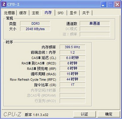Viewport: 122px width, 119px height.
Task: Click the empty 内存空闲计时器 field
Action: pyautogui.click(x=72, y=90)
